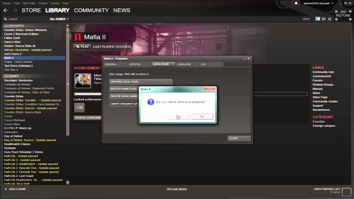Click the achievement thumbnail image
This screenshot has height=199, width=354.
[x=83, y=81]
